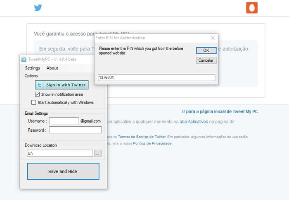Screen dimensions: 289x200
Task: Click the Download Location path field
Action: pyautogui.click(x=60, y=154)
